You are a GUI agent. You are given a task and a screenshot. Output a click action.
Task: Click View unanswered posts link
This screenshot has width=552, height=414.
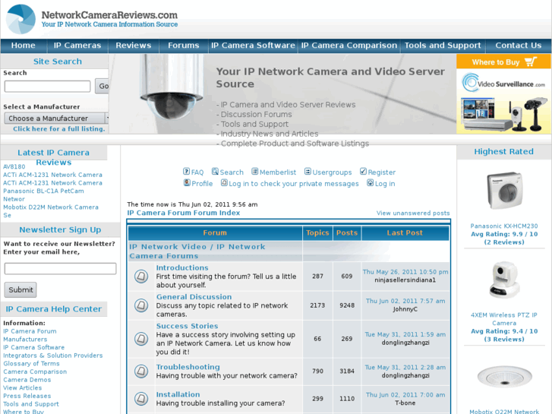pos(413,213)
